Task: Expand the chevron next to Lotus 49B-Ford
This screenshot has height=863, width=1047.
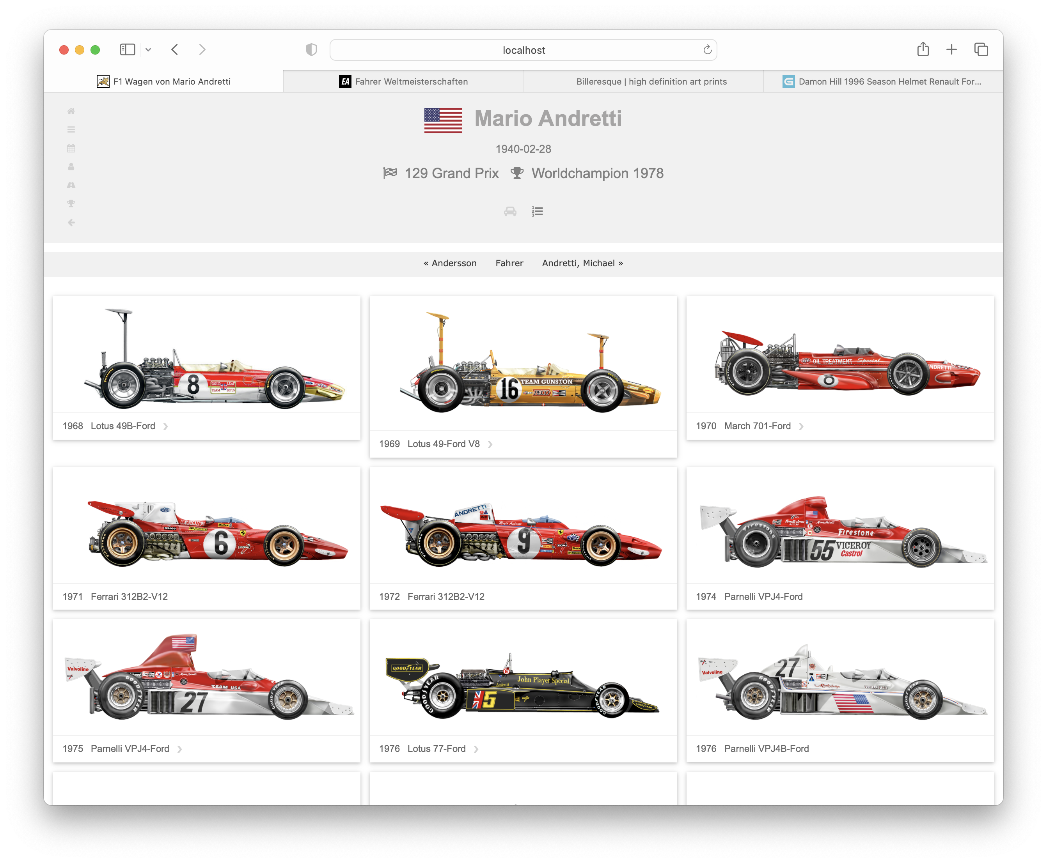Action: tap(166, 426)
